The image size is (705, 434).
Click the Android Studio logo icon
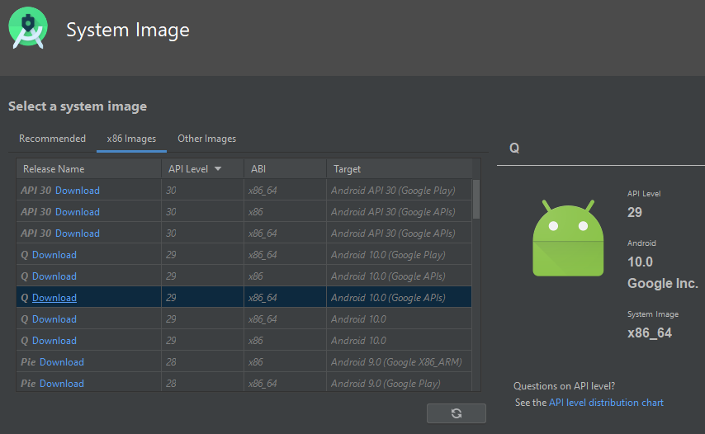point(29,30)
